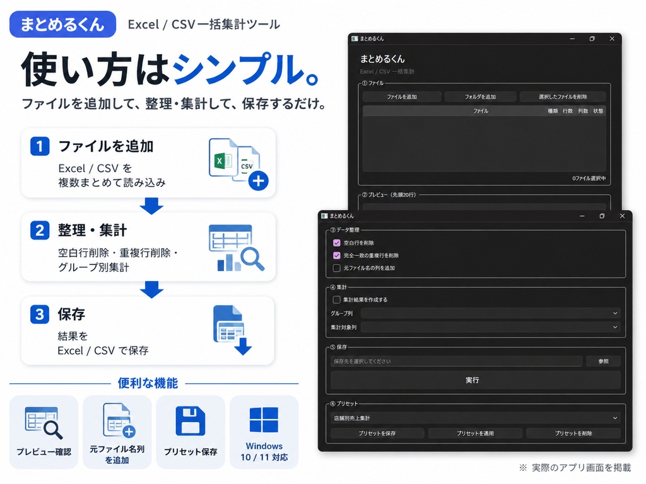
Task: Click the 参照 browse button
Action: (x=604, y=361)
